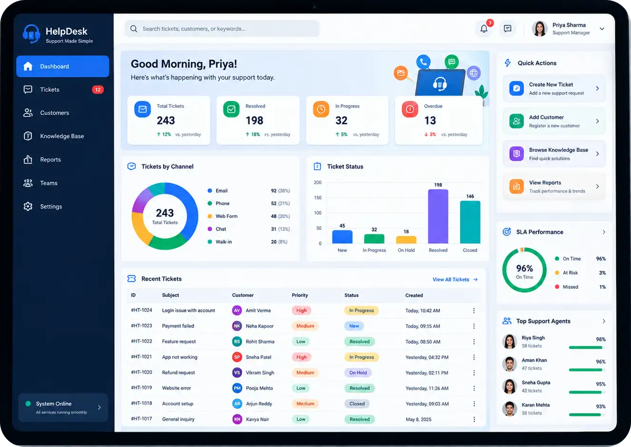Click the Tickets by Channel icon

tap(132, 166)
